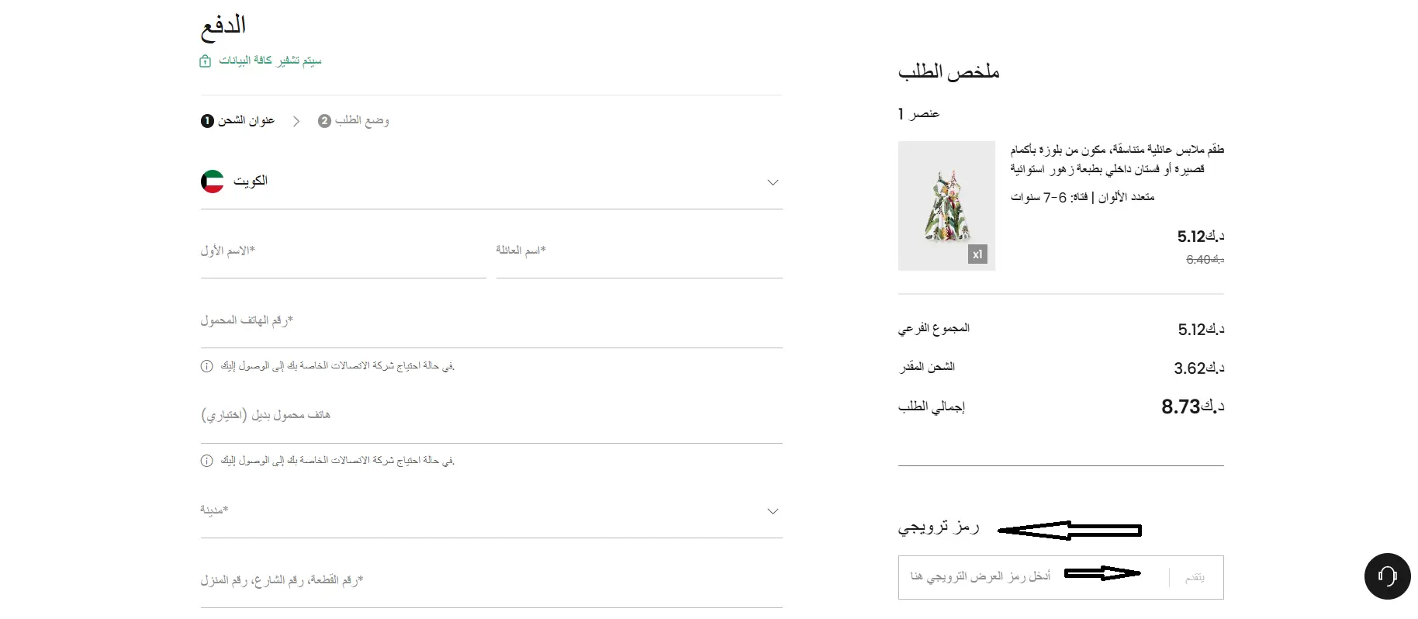Click the green lock encryption icon

[x=205, y=61]
